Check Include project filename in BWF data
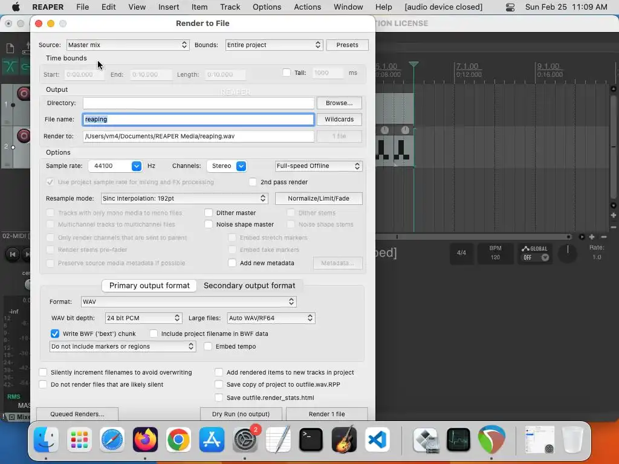The image size is (619, 464). coord(154,333)
